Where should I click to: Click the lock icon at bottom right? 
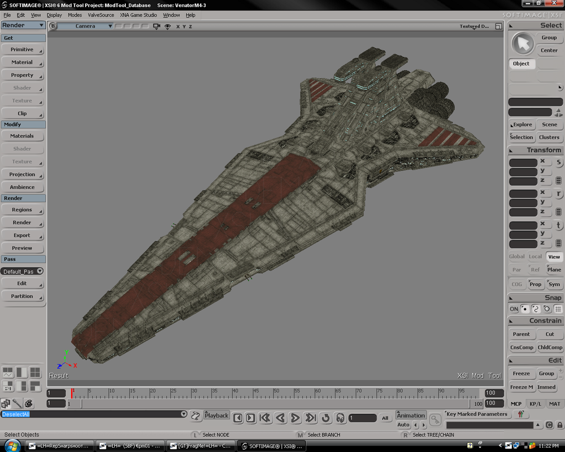559,425
